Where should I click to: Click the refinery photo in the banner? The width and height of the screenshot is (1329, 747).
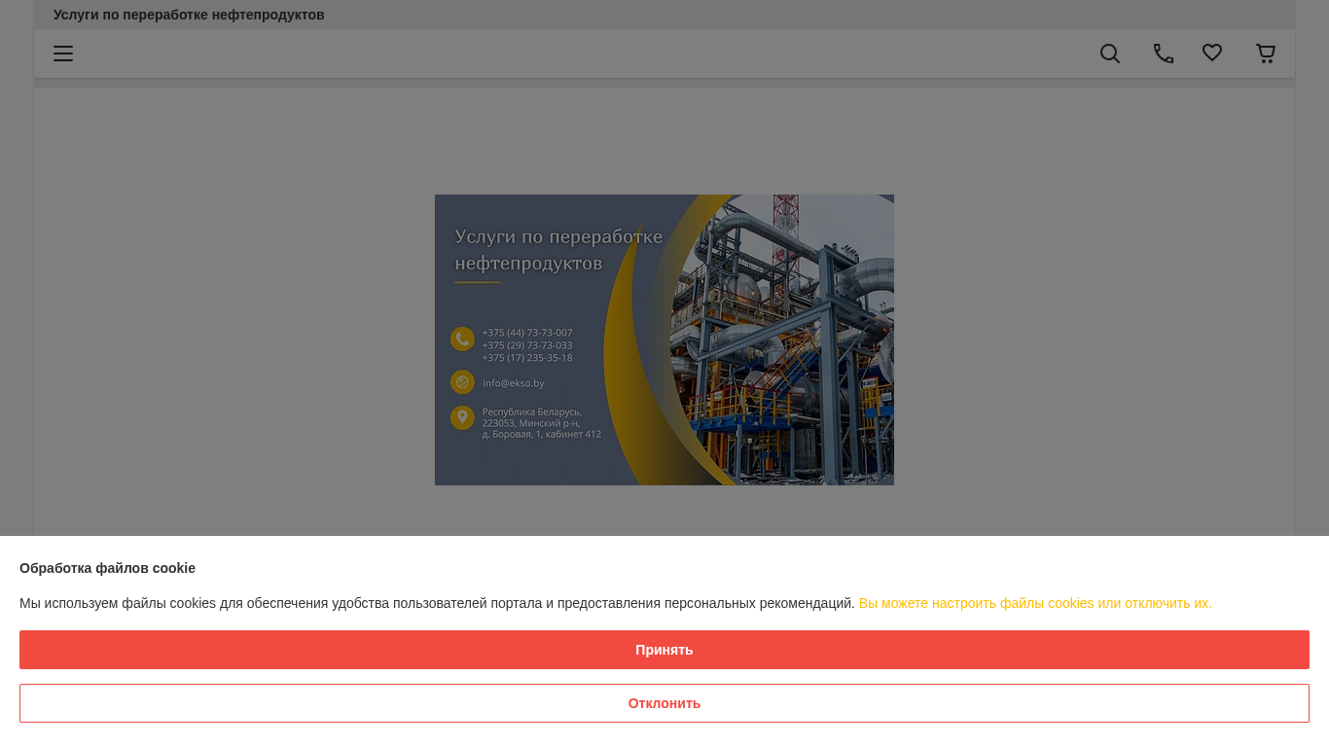pos(788,340)
